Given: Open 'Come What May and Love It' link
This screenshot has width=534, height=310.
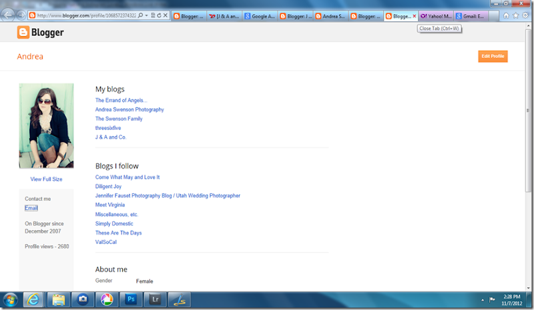Looking at the screenshot, I should (x=127, y=177).
